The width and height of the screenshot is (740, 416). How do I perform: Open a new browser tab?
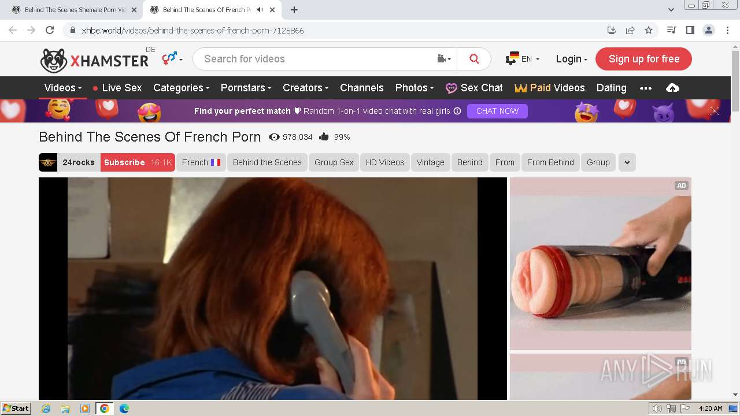294,10
